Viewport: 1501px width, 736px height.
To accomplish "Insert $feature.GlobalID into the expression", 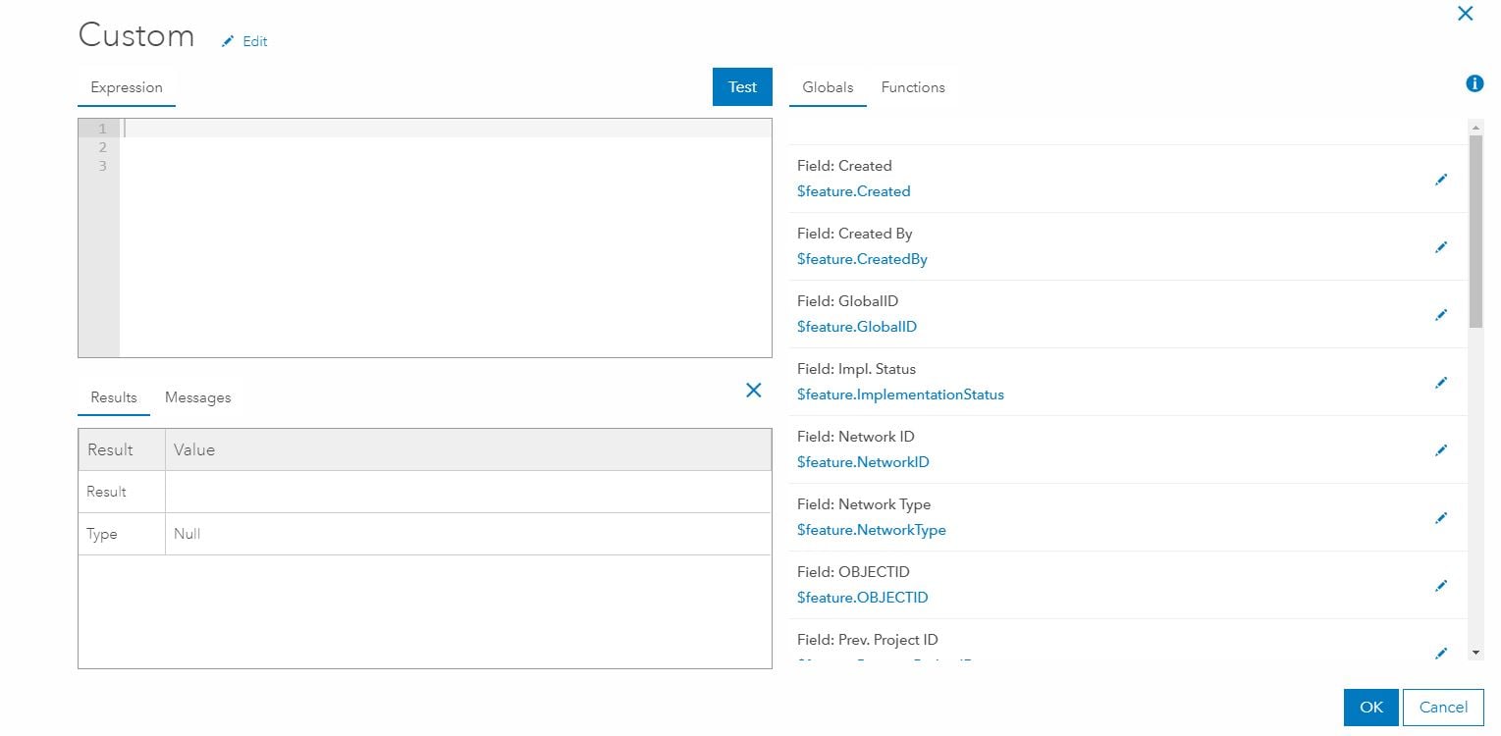I will [857, 327].
